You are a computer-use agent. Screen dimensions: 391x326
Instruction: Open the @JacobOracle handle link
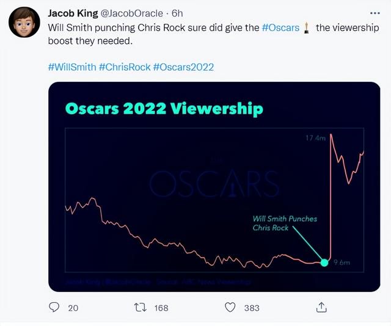[x=132, y=13]
